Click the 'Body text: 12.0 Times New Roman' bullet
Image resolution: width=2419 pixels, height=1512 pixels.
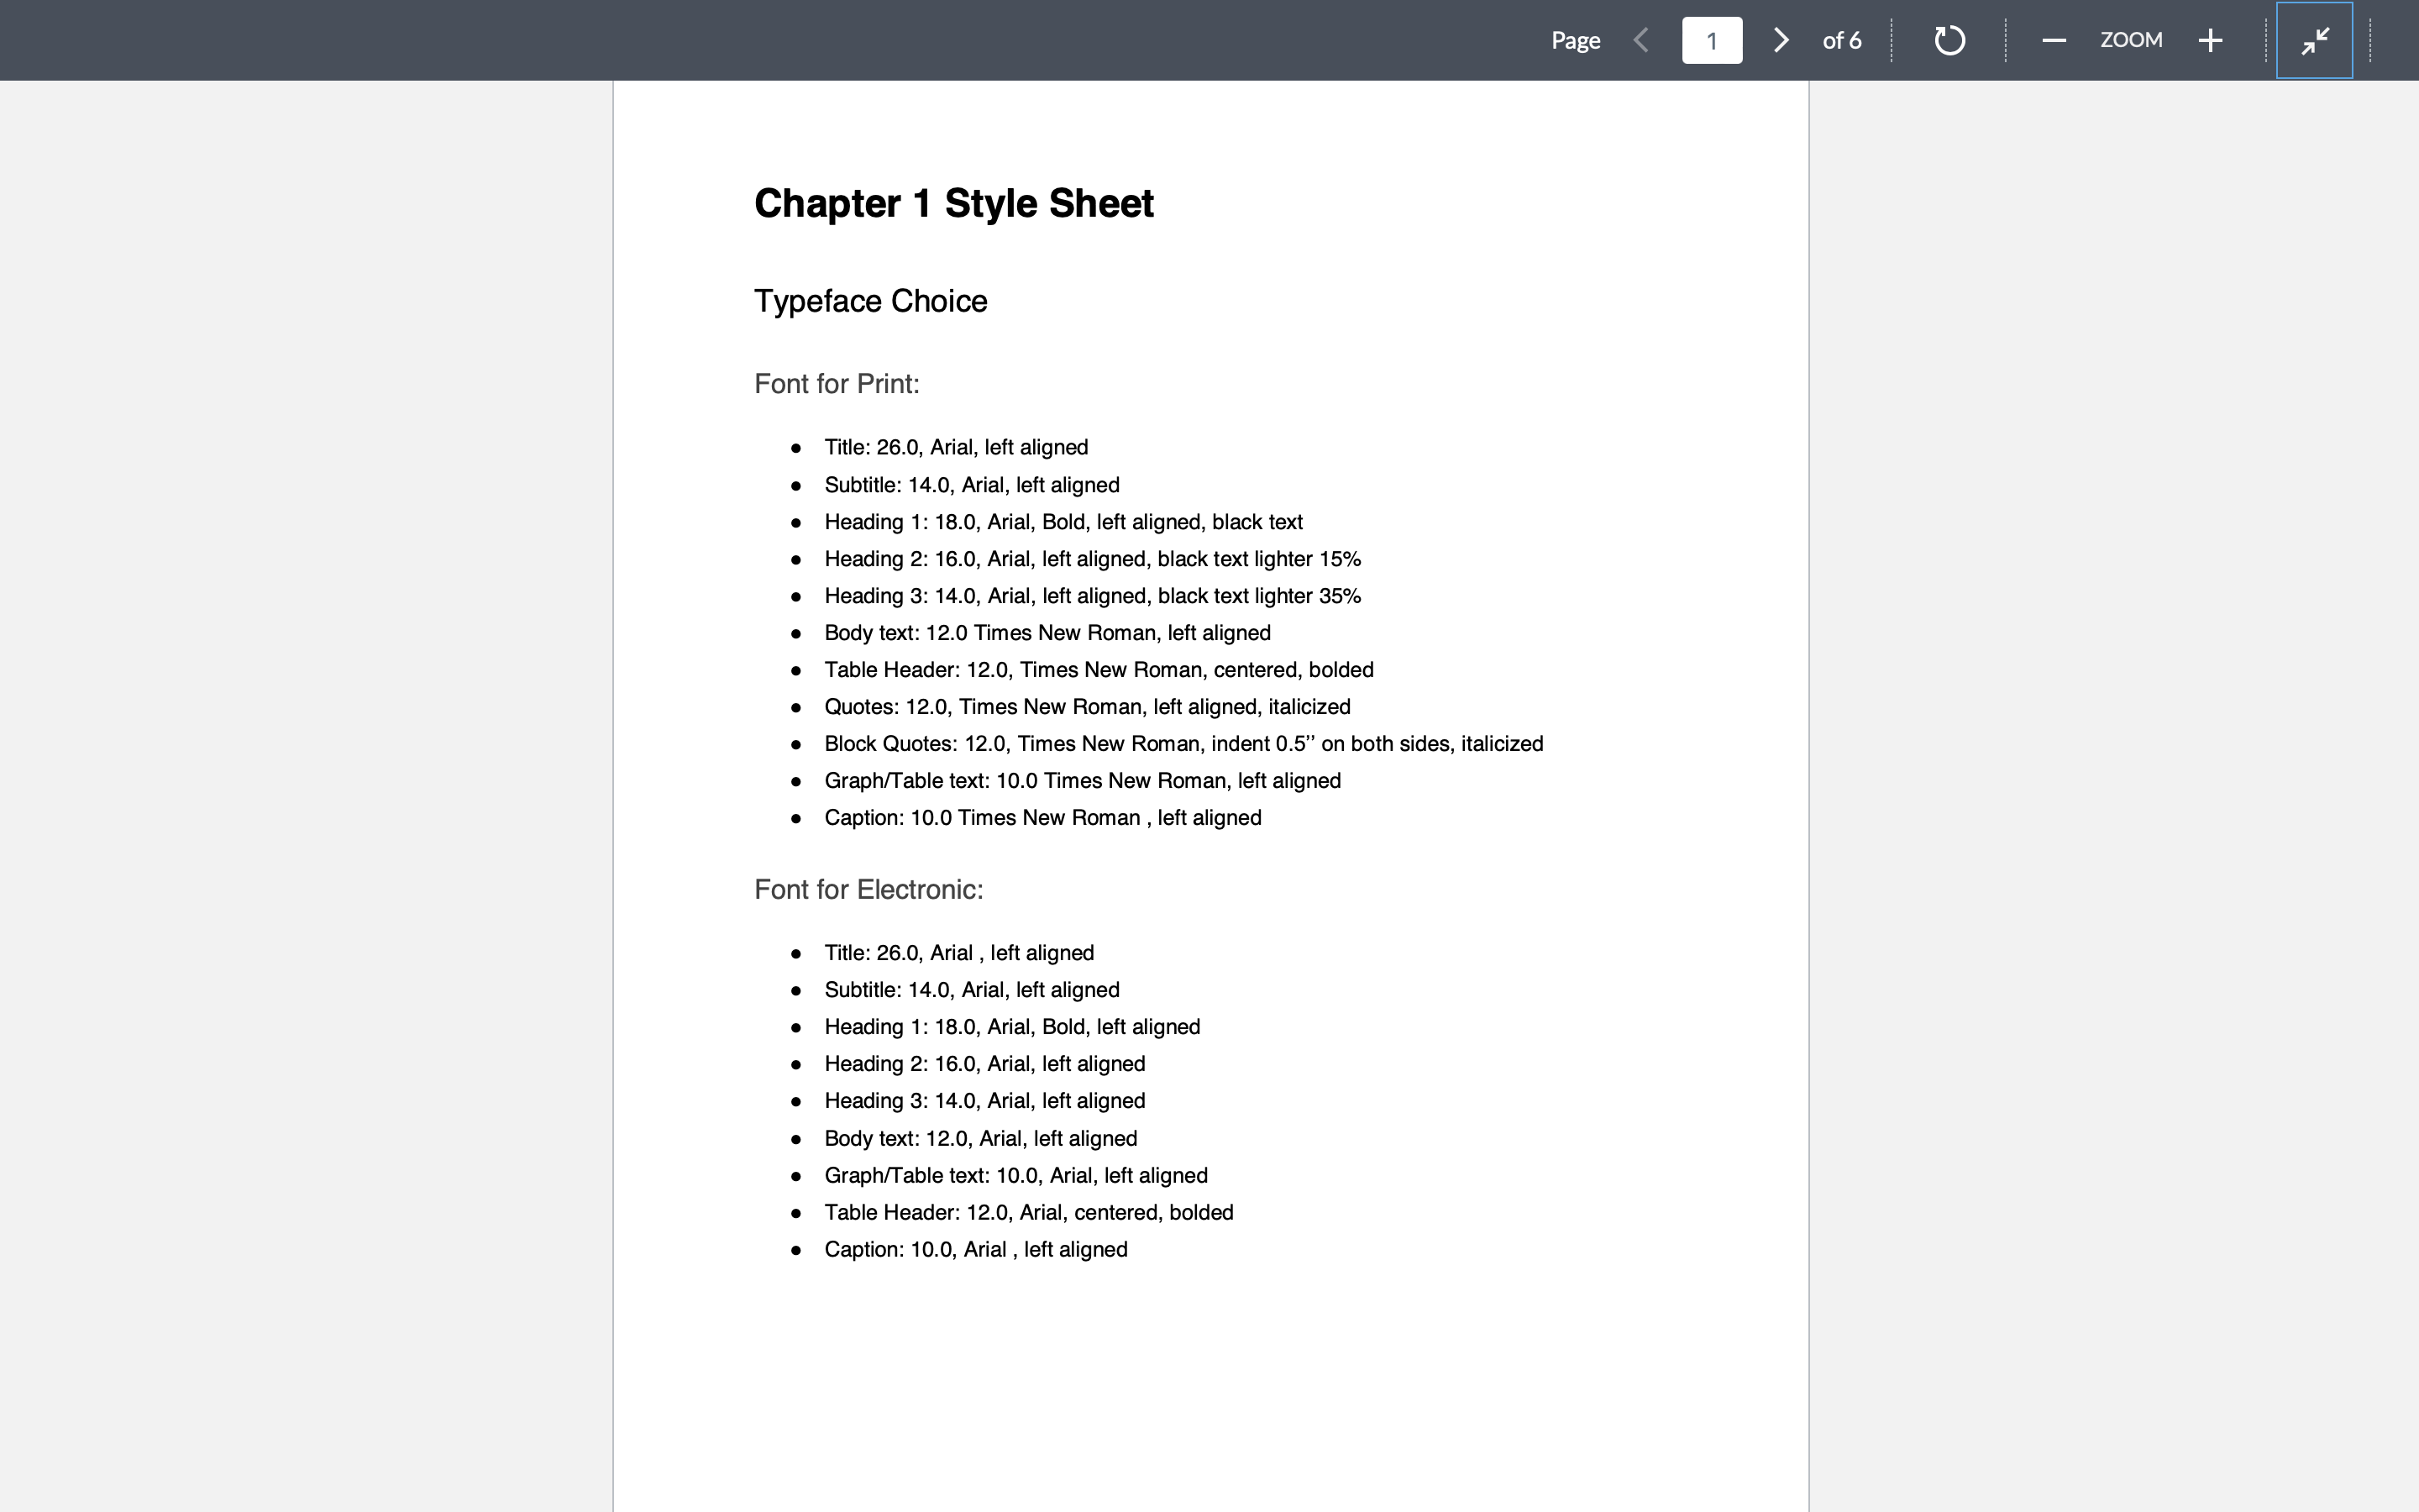[1047, 632]
